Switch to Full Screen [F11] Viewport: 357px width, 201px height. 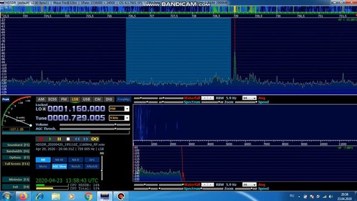pos(16,164)
